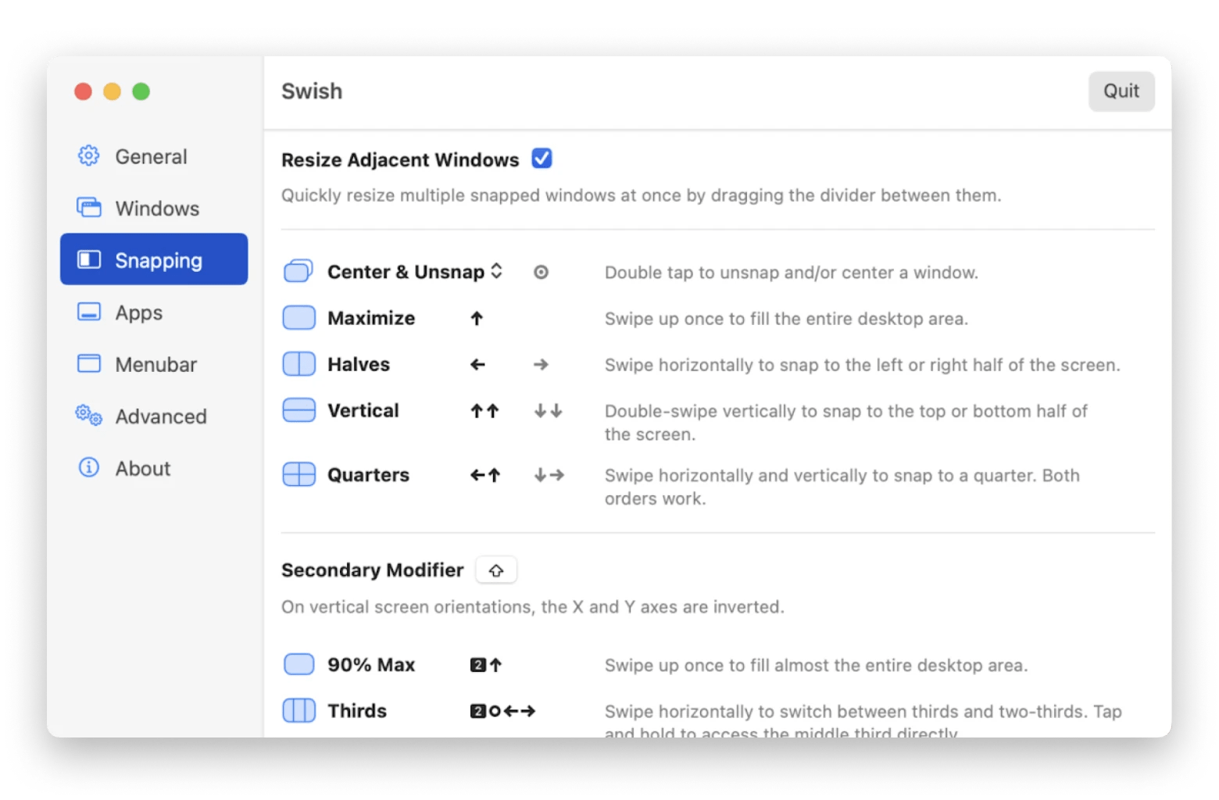
Task: Click the 90% Max layout icon
Action: 298,663
